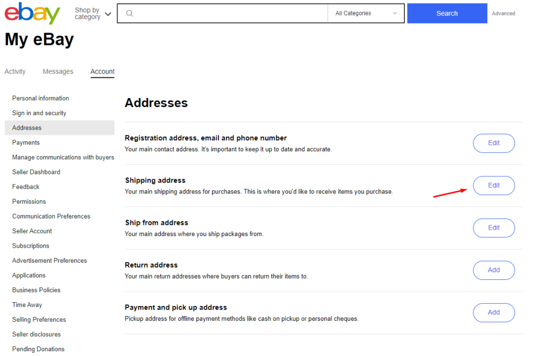The height and width of the screenshot is (356, 547).
Task: Open Business Policies link
Action: (36, 290)
